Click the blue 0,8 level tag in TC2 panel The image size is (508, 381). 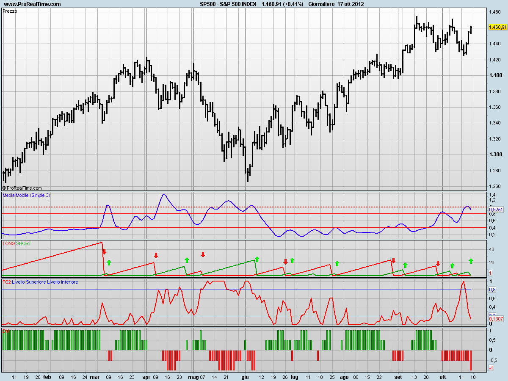coord(492,290)
